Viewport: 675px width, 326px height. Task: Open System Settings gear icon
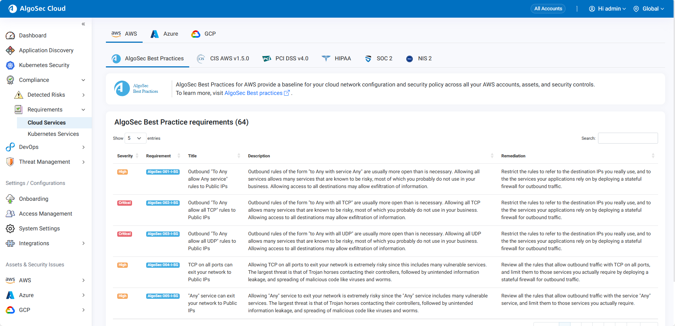(10, 229)
